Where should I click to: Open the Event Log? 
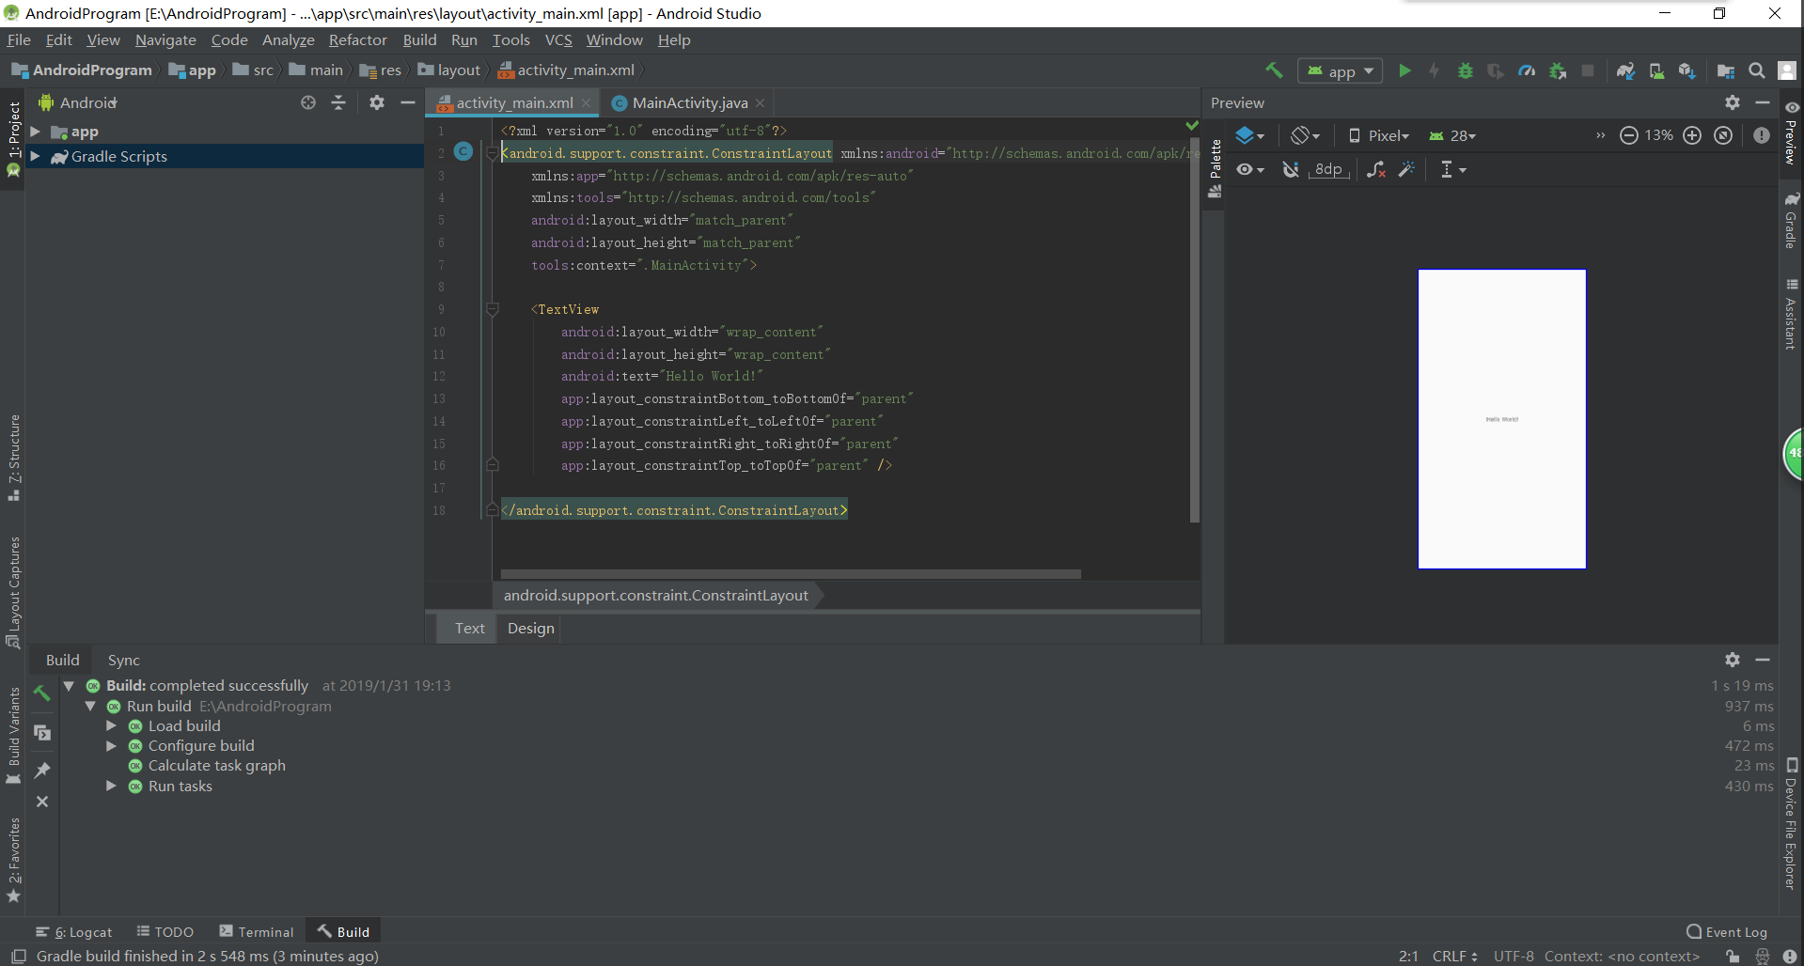click(x=1727, y=931)
